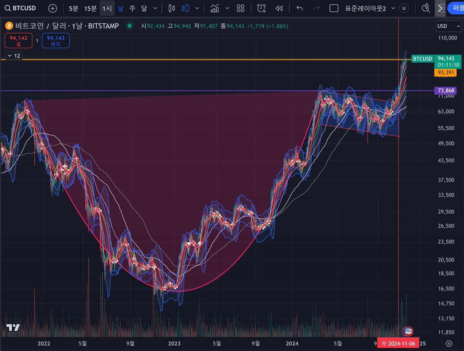Click the circular U user badge
464x351 pixels.
point(404,8)
